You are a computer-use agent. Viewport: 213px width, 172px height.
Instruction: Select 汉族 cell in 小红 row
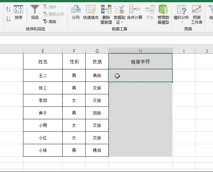tap(97, 138)
